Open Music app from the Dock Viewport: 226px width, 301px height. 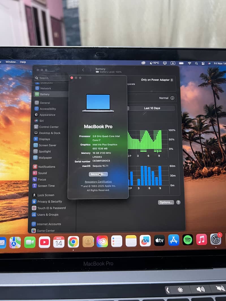point(202,239)
